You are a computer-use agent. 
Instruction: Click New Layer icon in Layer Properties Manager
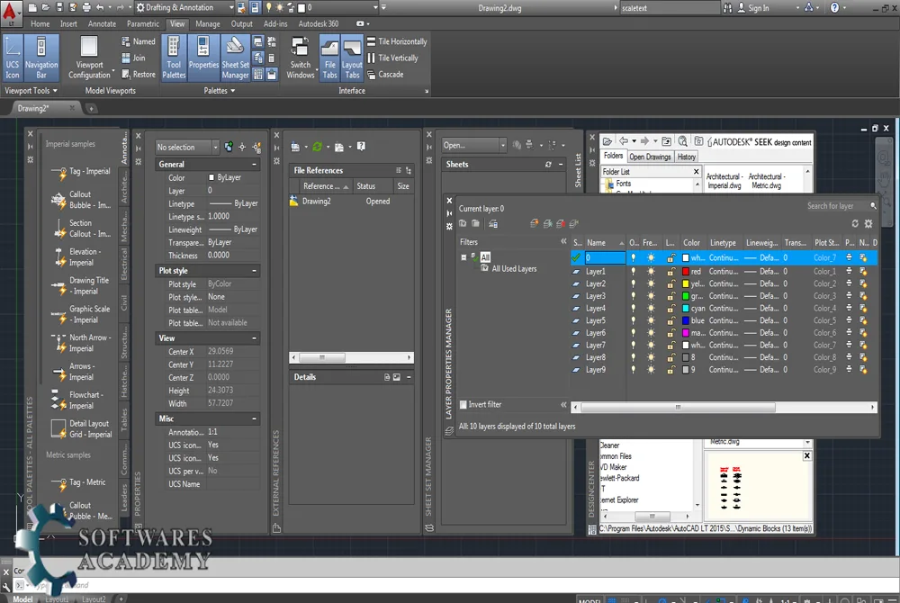535,224
